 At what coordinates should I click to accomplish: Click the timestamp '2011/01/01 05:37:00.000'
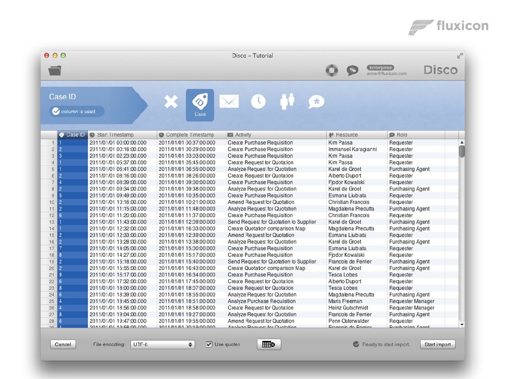click(118, 162)
